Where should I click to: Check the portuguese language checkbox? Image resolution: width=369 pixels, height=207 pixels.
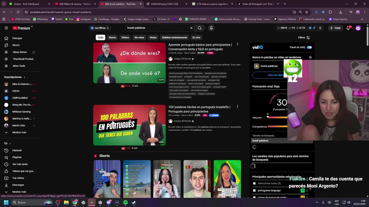click(x=254, y=190)
